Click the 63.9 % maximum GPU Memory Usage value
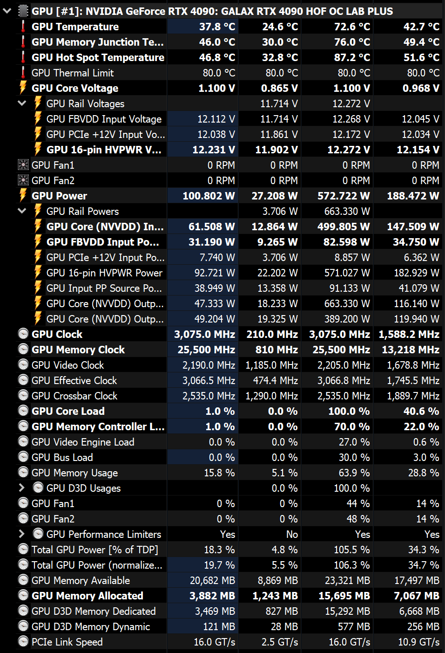Screen dimensions: 445x653 (354, 473)
